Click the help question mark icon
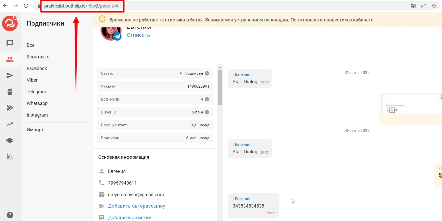Screen dimensions: 442x221 [10, 215]
